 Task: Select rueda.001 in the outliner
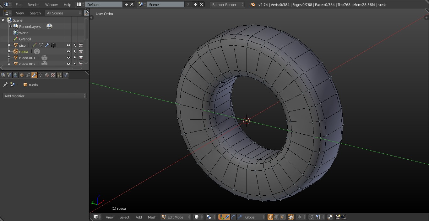[27, 58]
